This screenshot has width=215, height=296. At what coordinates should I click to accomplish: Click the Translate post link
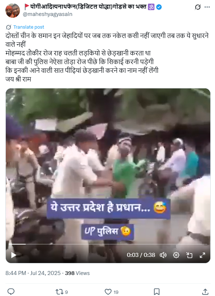pos(29,27)
